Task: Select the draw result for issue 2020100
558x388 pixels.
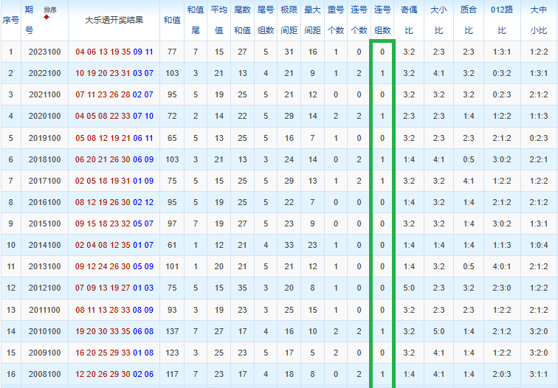Action: tap(114, 116)
